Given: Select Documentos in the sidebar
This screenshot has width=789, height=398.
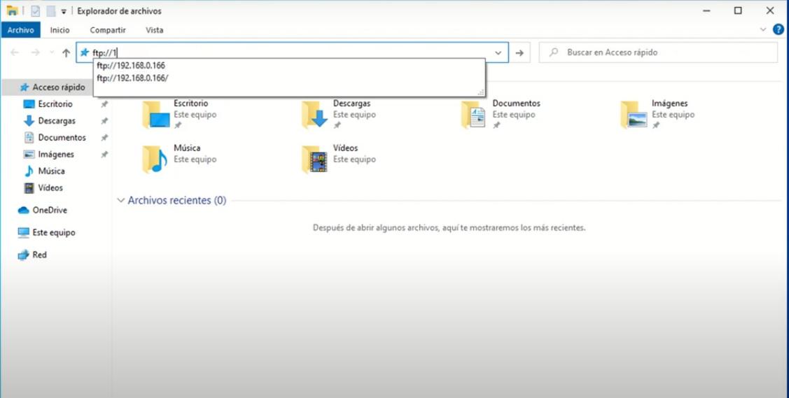Looking at the screenshot, I should (x=62, y=137).
